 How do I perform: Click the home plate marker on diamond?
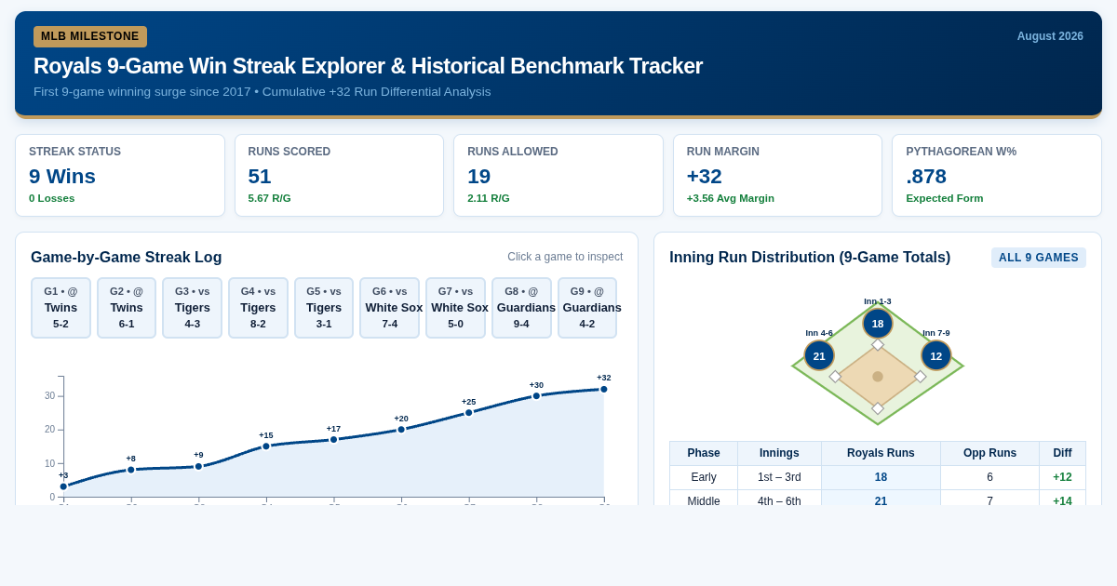coord(878,408)
